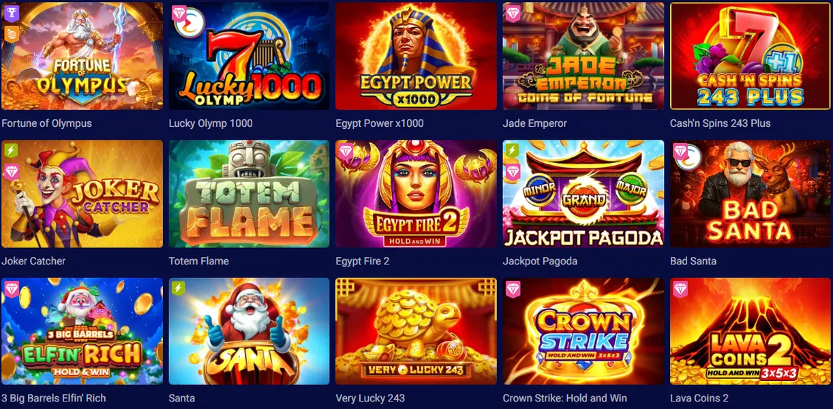The width and height of the screenshot is (833, 409).
Task: Click the diamond badge on Egypt Fire 2
Action: pos(346,151)
